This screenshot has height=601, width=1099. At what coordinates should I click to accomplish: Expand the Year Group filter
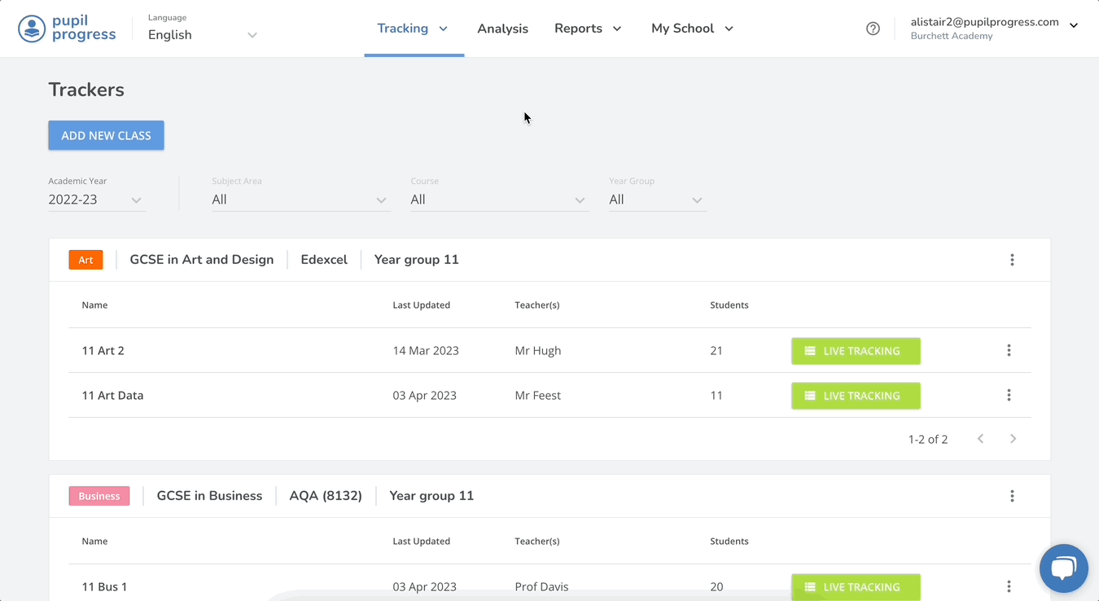coord(656,200)
